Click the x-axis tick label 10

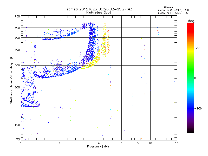pos(150,143)
